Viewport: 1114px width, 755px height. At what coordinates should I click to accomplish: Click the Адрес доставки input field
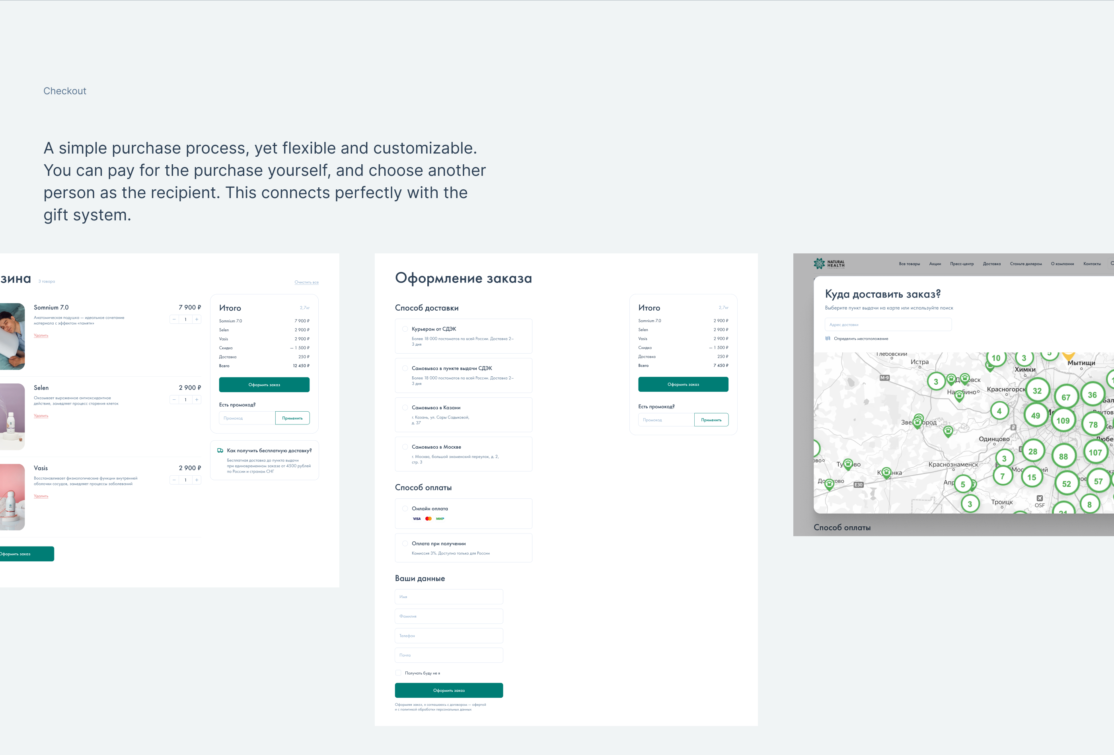click(x=888, y=325)
